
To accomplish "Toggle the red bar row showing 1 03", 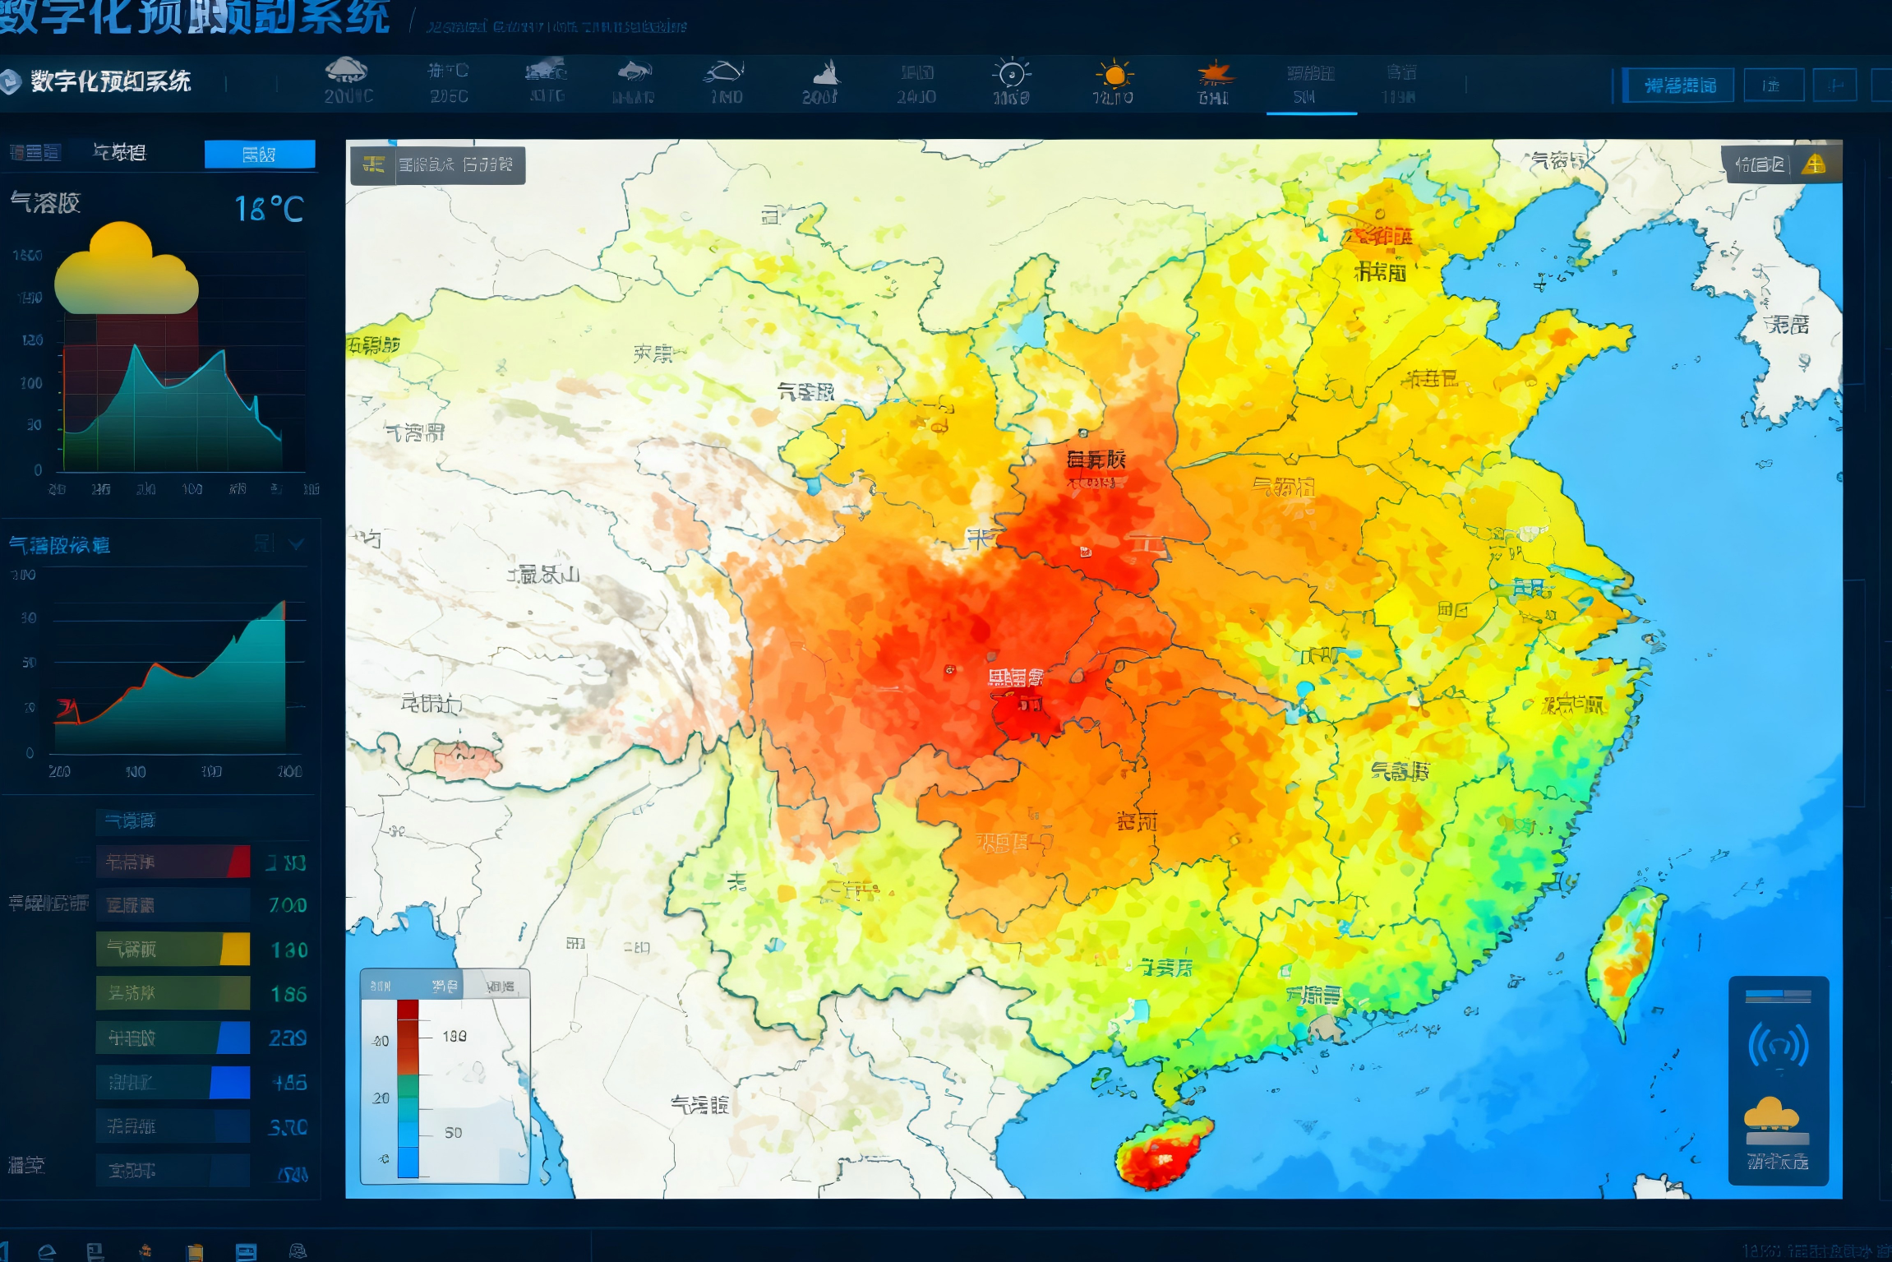I will (173, 862).
